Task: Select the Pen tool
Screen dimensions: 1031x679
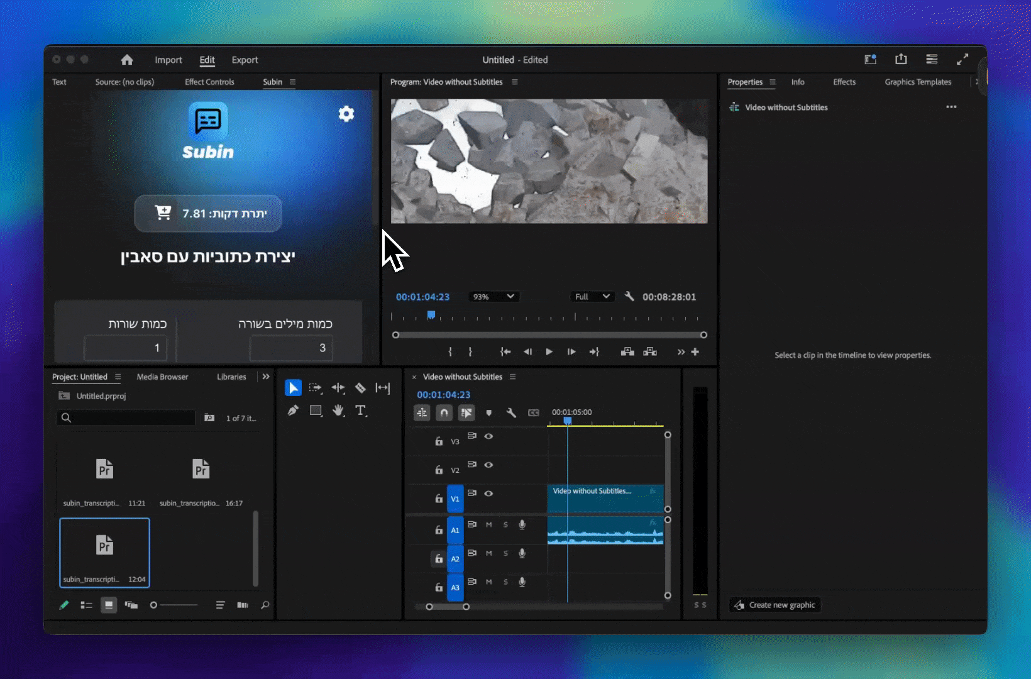Action: pyautogui.click(x=293, y=411)
